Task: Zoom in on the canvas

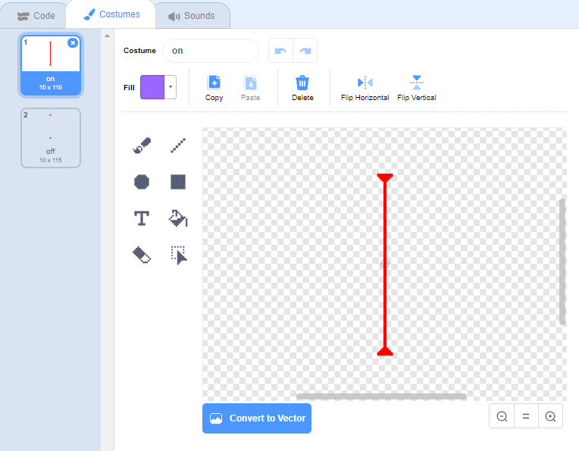Action: (550, 416)
